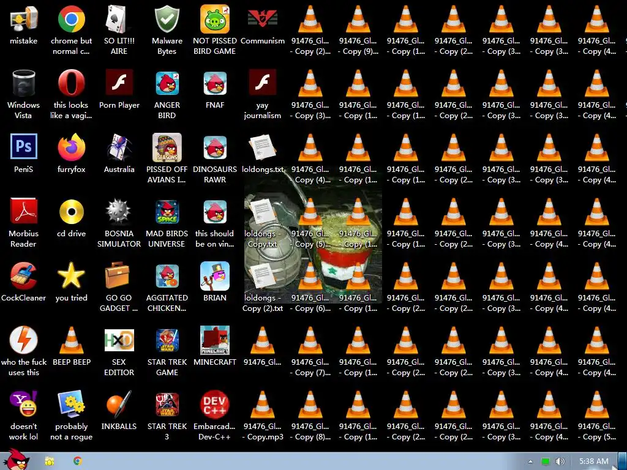Open the volume speaker tray icon
The width and height of the screenshot is (627, 470).
point(560,461)
